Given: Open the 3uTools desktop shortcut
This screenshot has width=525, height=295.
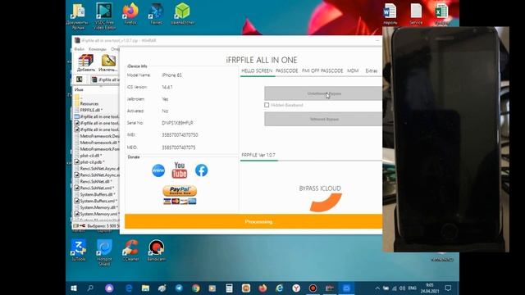Looking at the screenshot, I should tap(79, 249).
